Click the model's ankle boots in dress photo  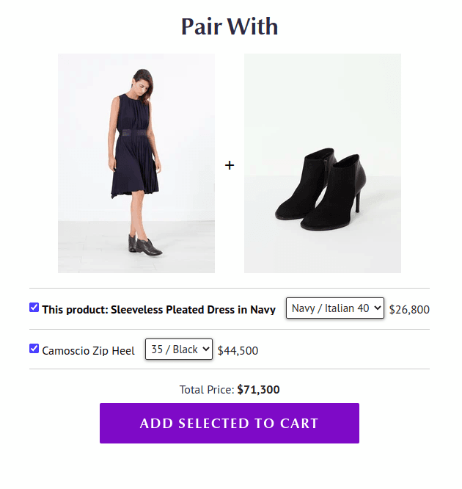(x=146, y=246)
